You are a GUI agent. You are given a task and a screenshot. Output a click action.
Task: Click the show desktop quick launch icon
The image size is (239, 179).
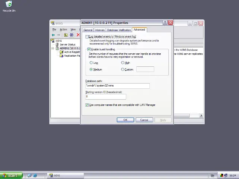tap(30, 176)
